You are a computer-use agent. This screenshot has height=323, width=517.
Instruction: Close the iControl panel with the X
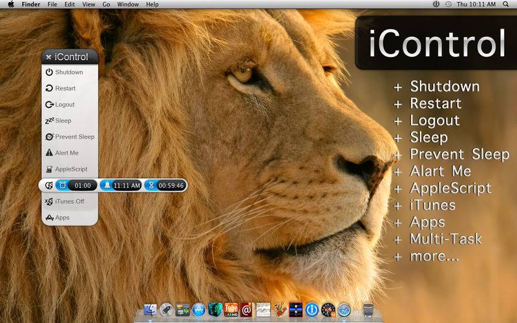(x=48, y=57)
